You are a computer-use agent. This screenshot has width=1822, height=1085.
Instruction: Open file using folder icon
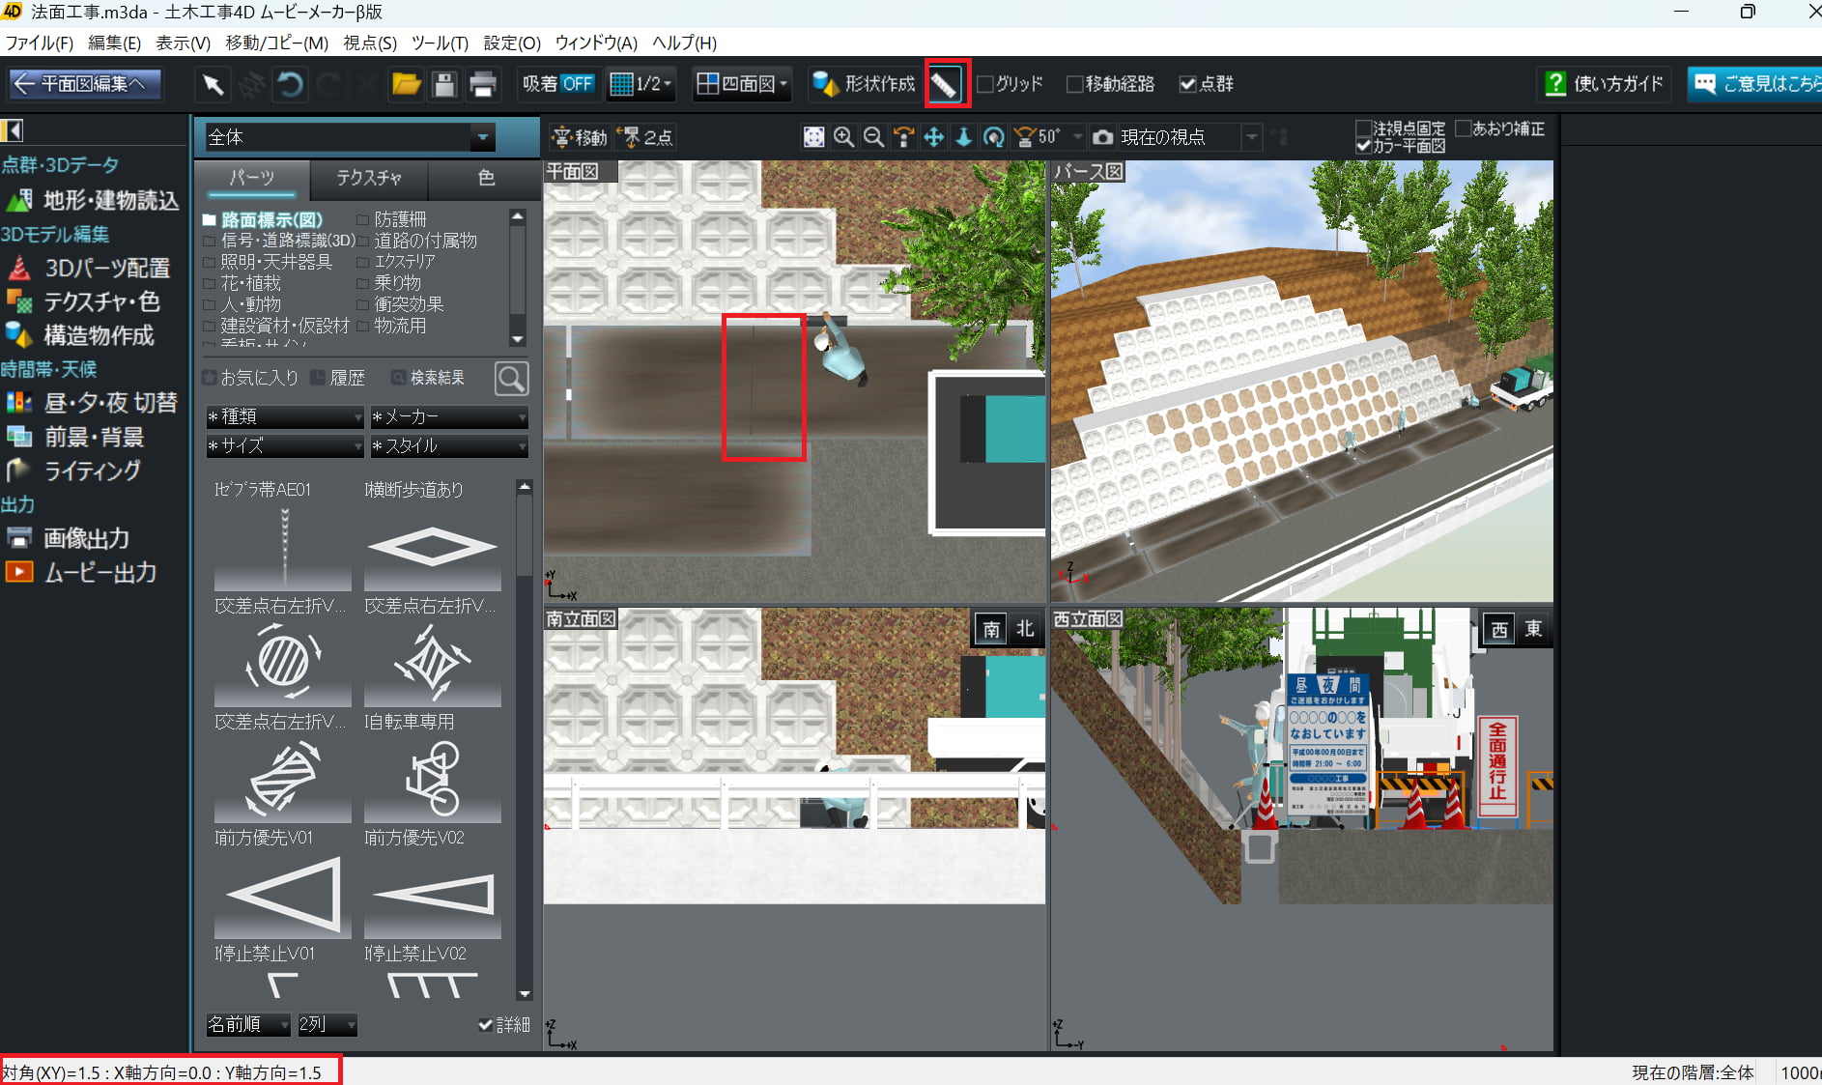tap(406, 85)
